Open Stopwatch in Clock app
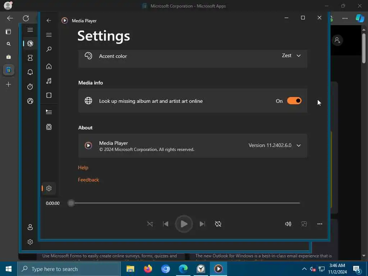This screenshot has height=276, width=368. click(30, 87)
